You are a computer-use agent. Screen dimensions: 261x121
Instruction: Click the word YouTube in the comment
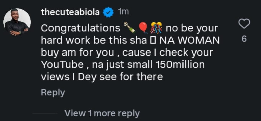(x=62, y=65)
